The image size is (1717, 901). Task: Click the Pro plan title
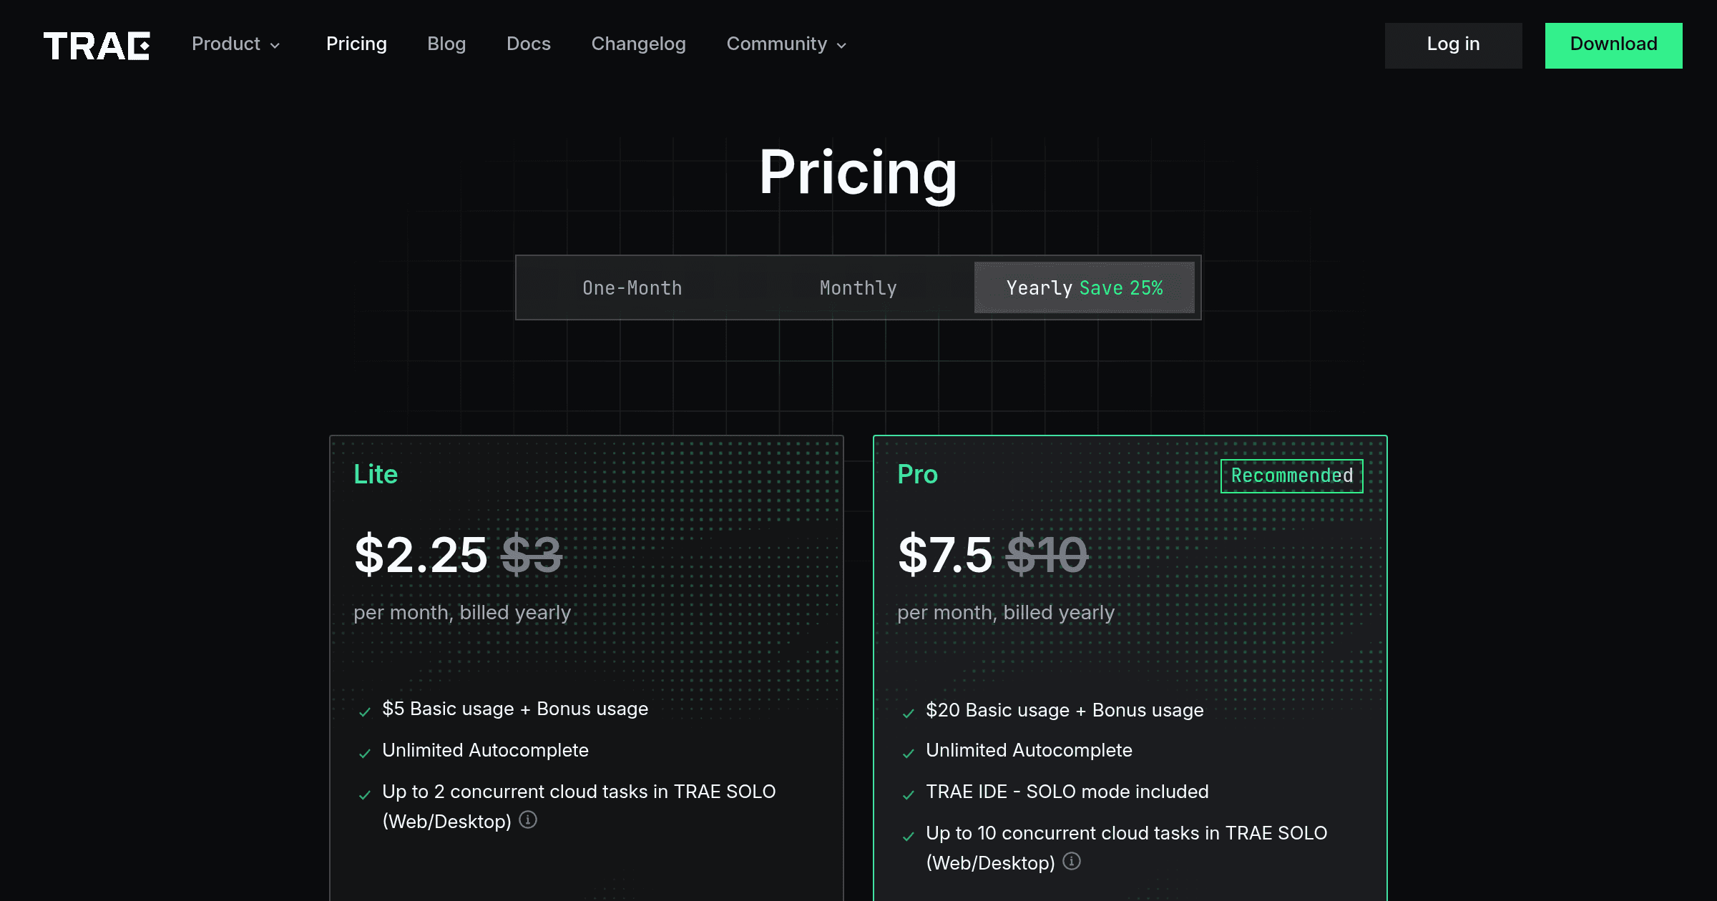pyautogui.click(x=917, y=474)
